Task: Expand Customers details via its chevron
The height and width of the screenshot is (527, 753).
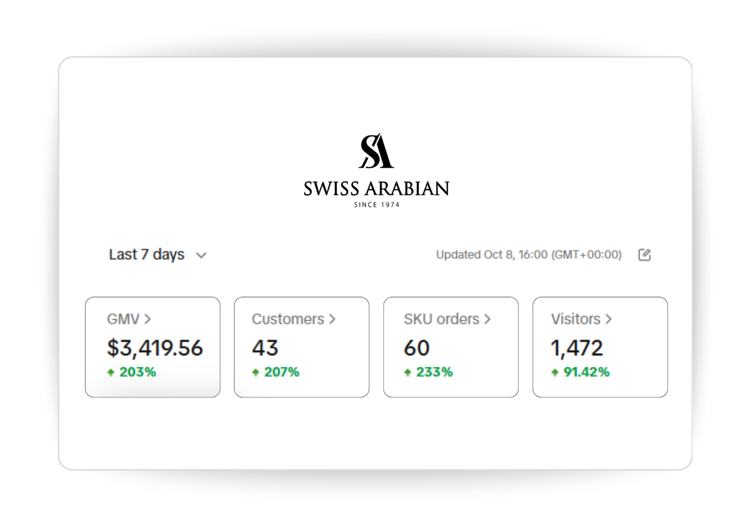Action: click(332, 319)
